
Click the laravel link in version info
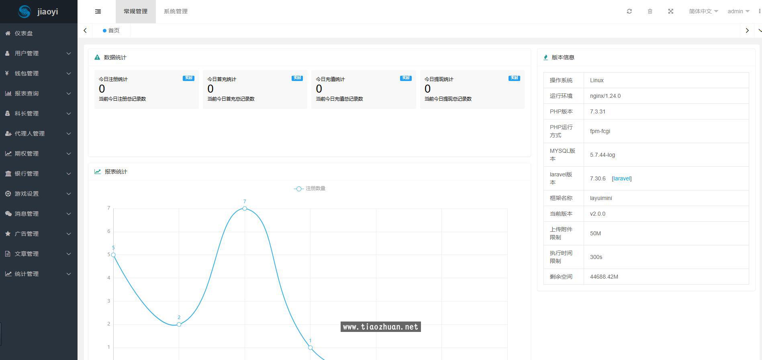point(621,178)
